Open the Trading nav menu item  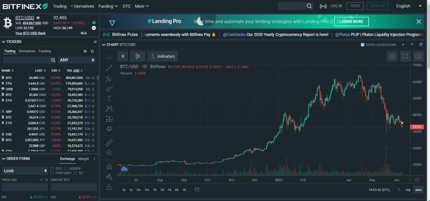60,6
